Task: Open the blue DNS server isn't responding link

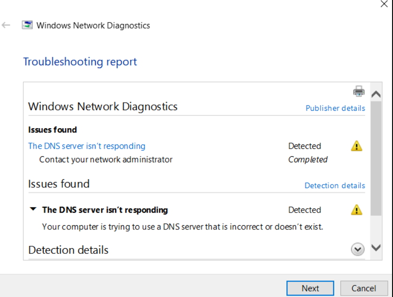Action: coord(87,146)
